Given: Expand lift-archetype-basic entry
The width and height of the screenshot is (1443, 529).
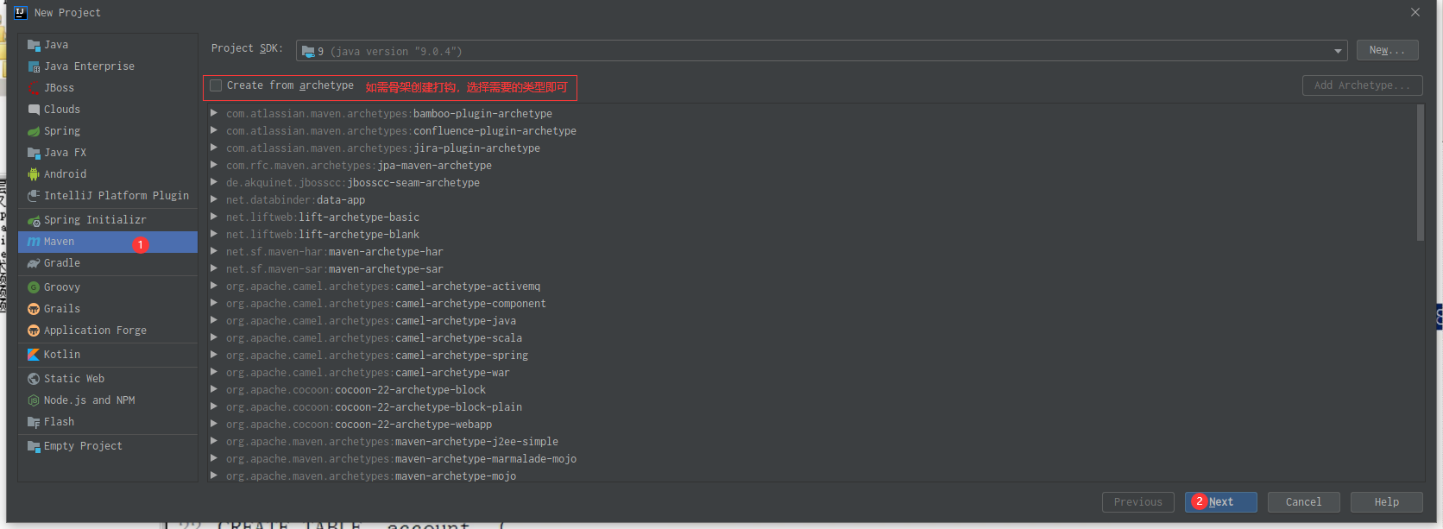Looking at the screenshot, I should click(213, 217).
